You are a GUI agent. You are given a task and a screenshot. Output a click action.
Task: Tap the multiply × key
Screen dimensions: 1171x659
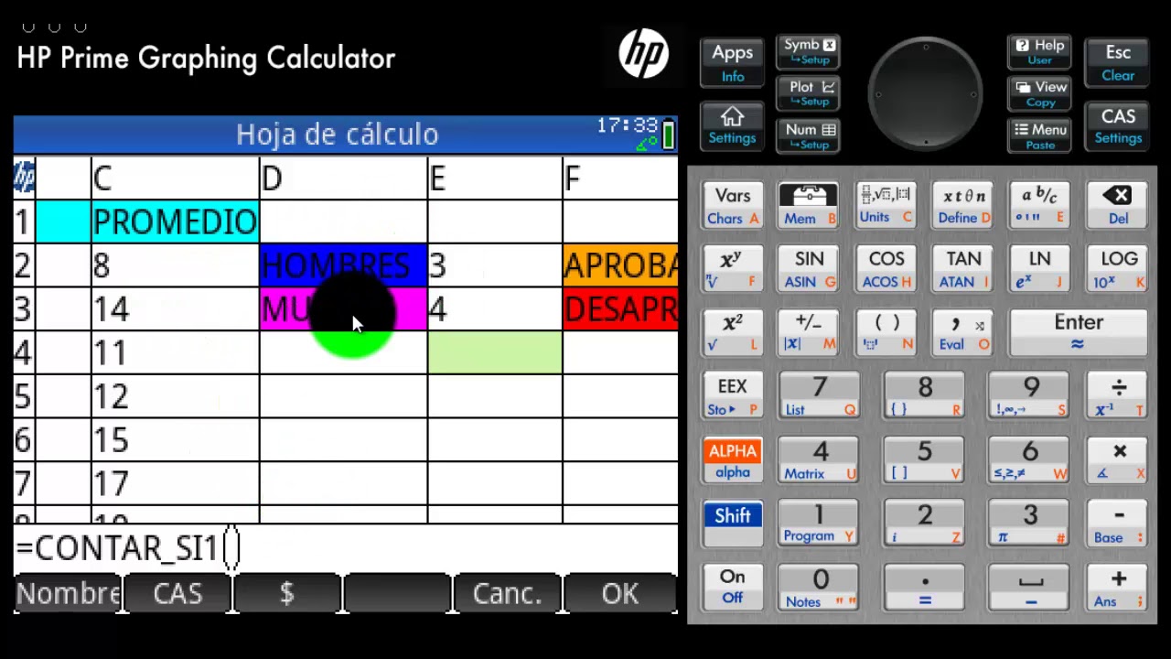1118,460
